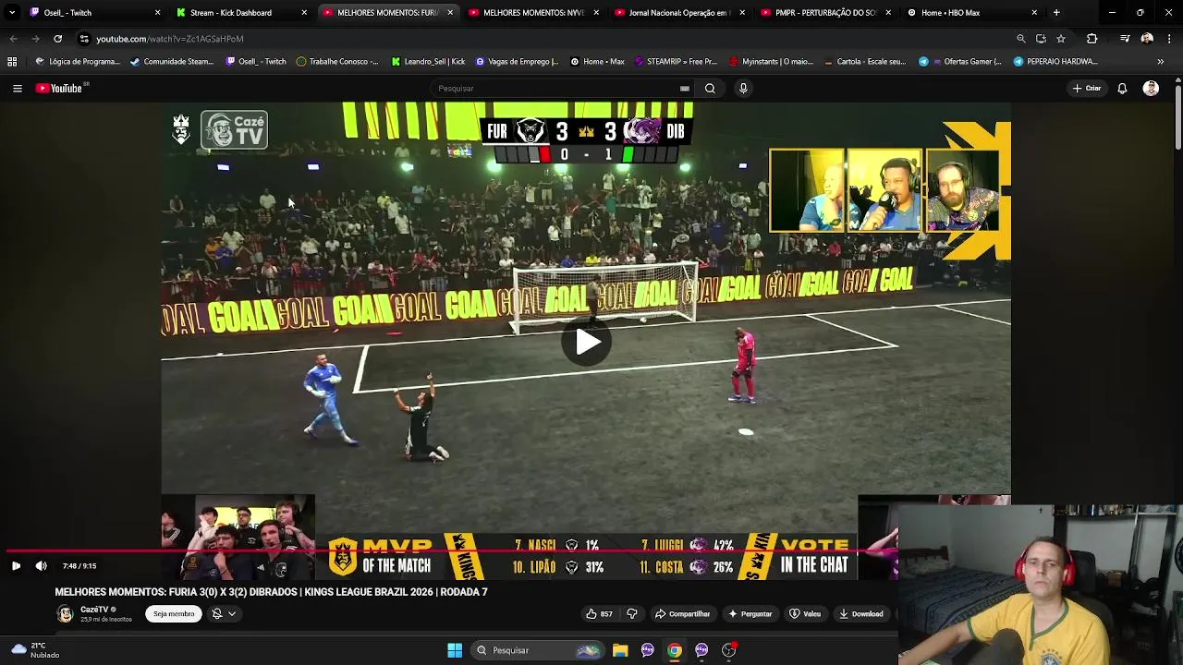Open the YouTube account avatar menu
This screenshot has height=665, width=1183.
(1151, 89)
